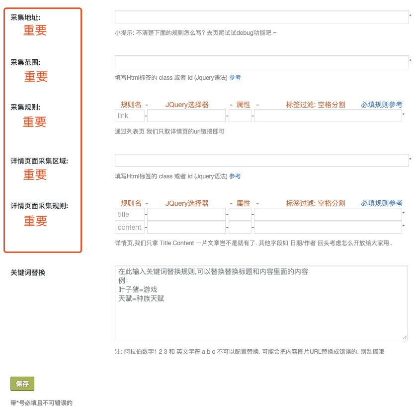Click JQuery选择器 header above title row
This screenshot has height=410, width=418.
(x=187, y=203)
